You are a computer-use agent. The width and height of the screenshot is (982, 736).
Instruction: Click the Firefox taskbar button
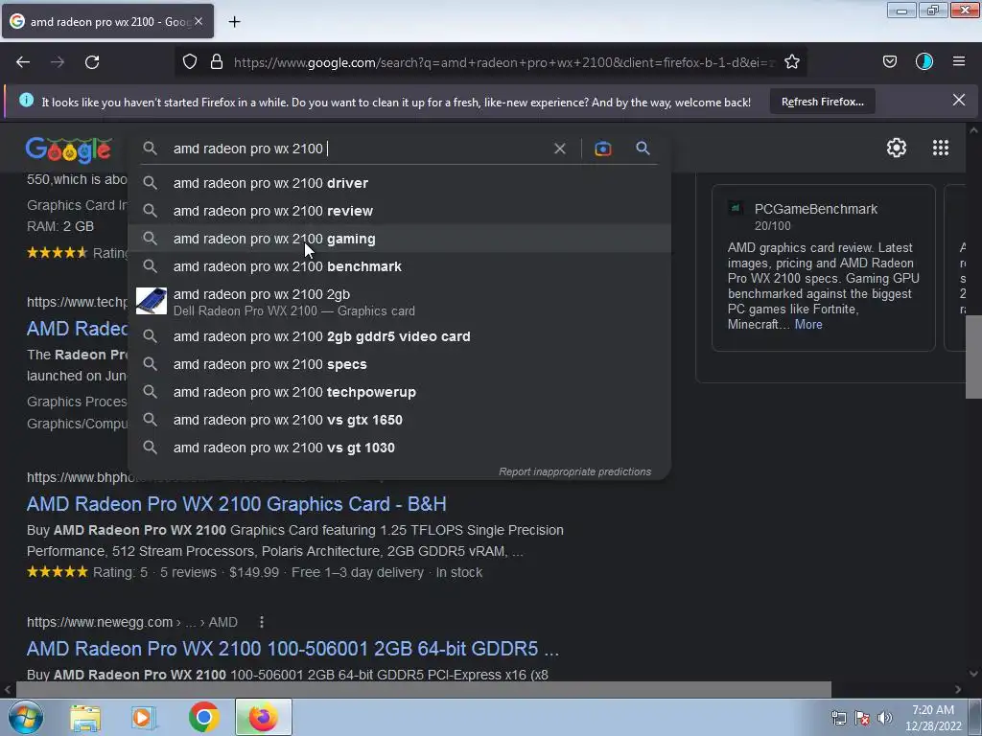pyautogui.click(x=263, y=717)
